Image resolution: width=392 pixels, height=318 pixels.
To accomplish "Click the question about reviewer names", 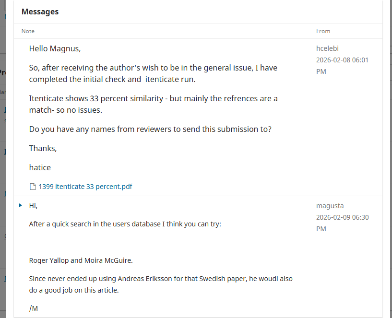I will point(150,129).
